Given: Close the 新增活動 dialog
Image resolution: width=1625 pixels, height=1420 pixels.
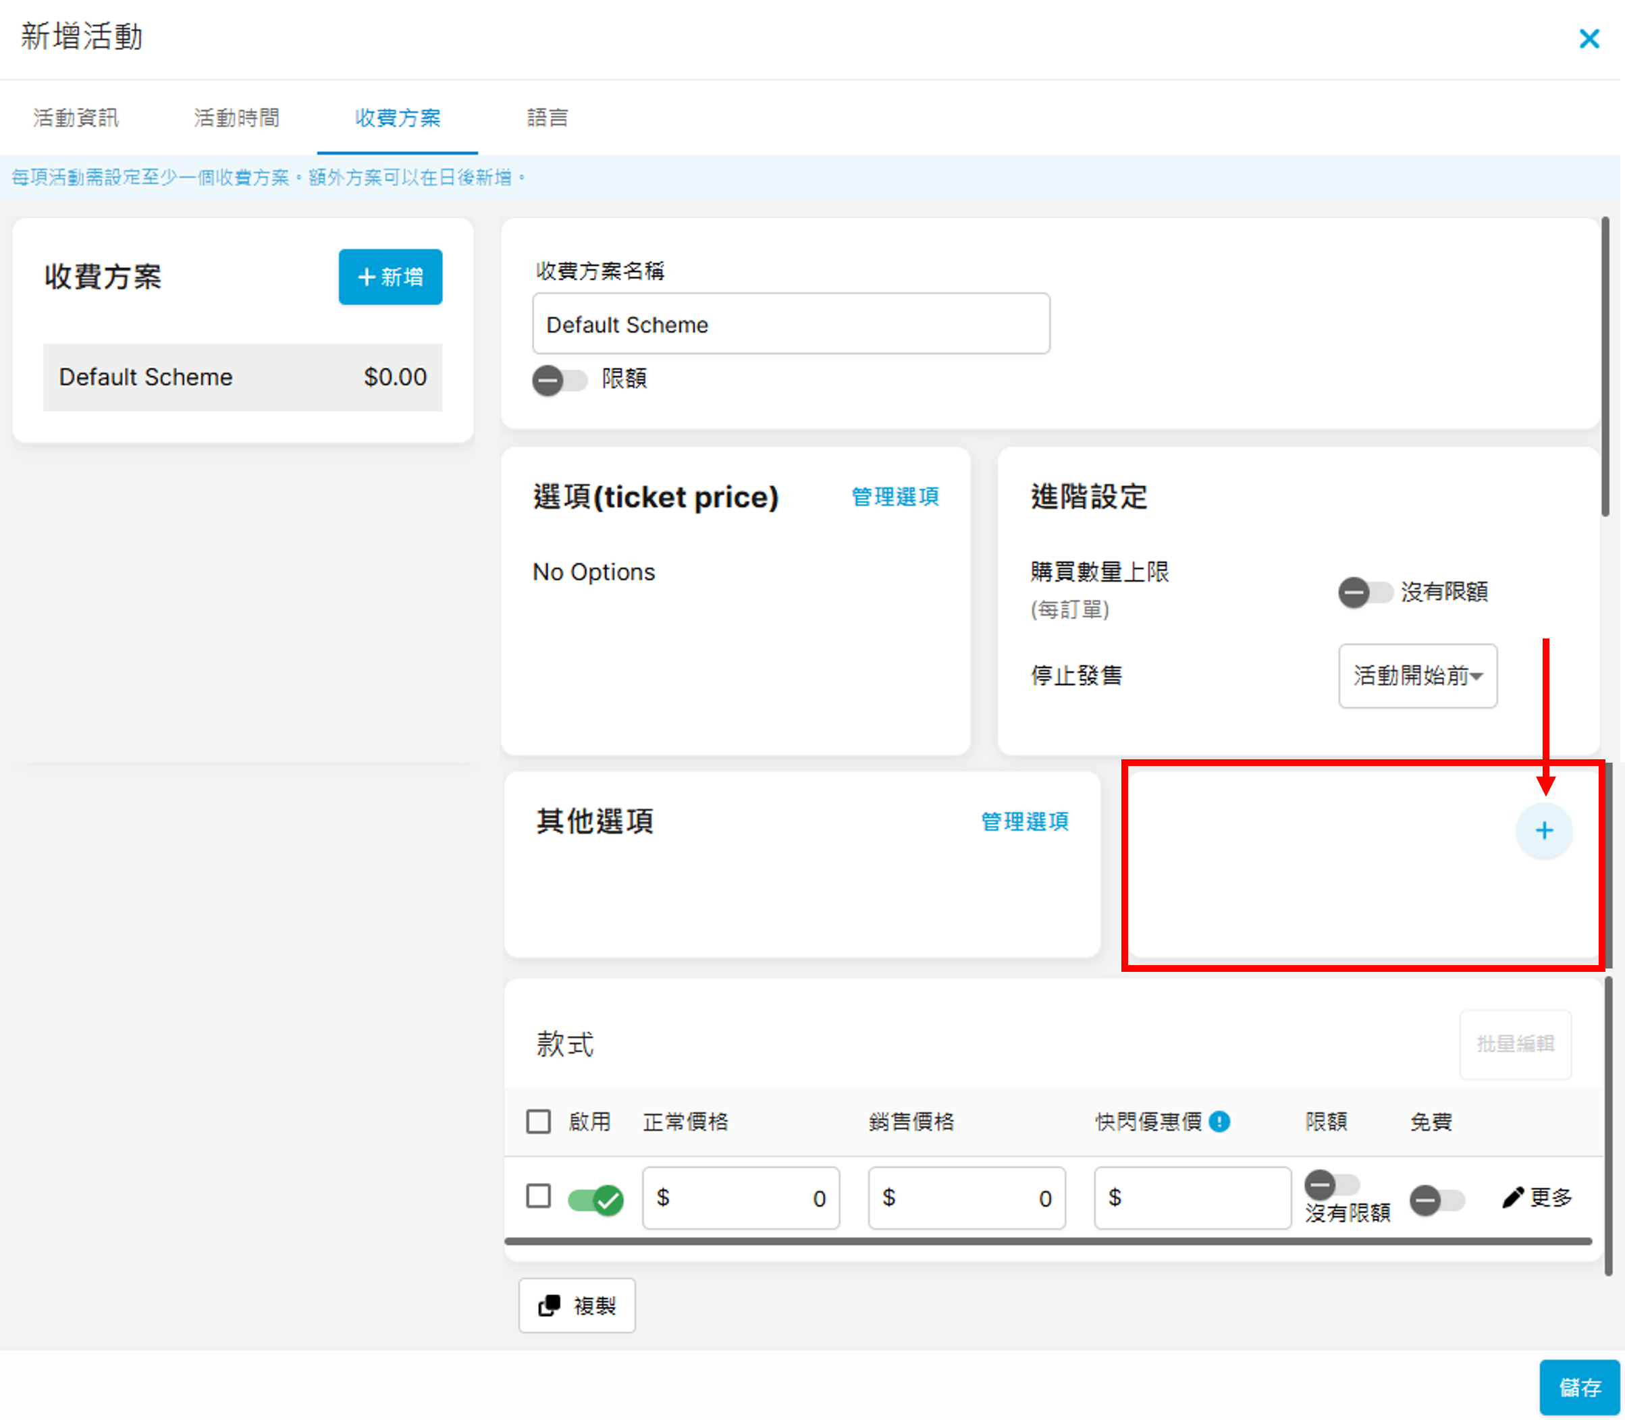Looking at the screenshot, I should click(x=1589, y=38).
